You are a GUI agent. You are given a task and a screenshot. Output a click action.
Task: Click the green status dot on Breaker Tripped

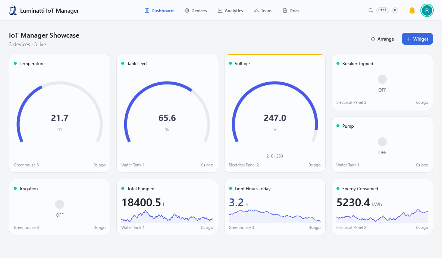(338, 63)
